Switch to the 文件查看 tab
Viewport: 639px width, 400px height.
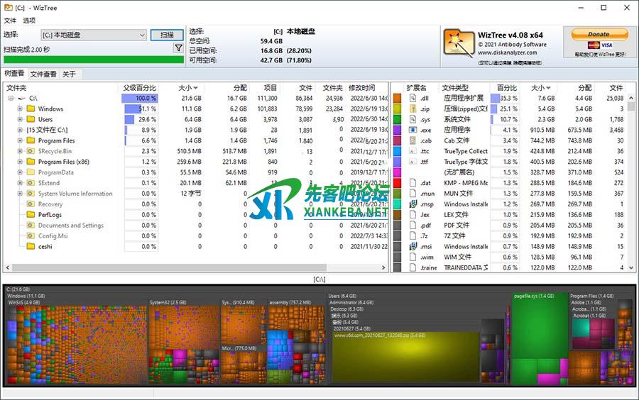(43, 74)
